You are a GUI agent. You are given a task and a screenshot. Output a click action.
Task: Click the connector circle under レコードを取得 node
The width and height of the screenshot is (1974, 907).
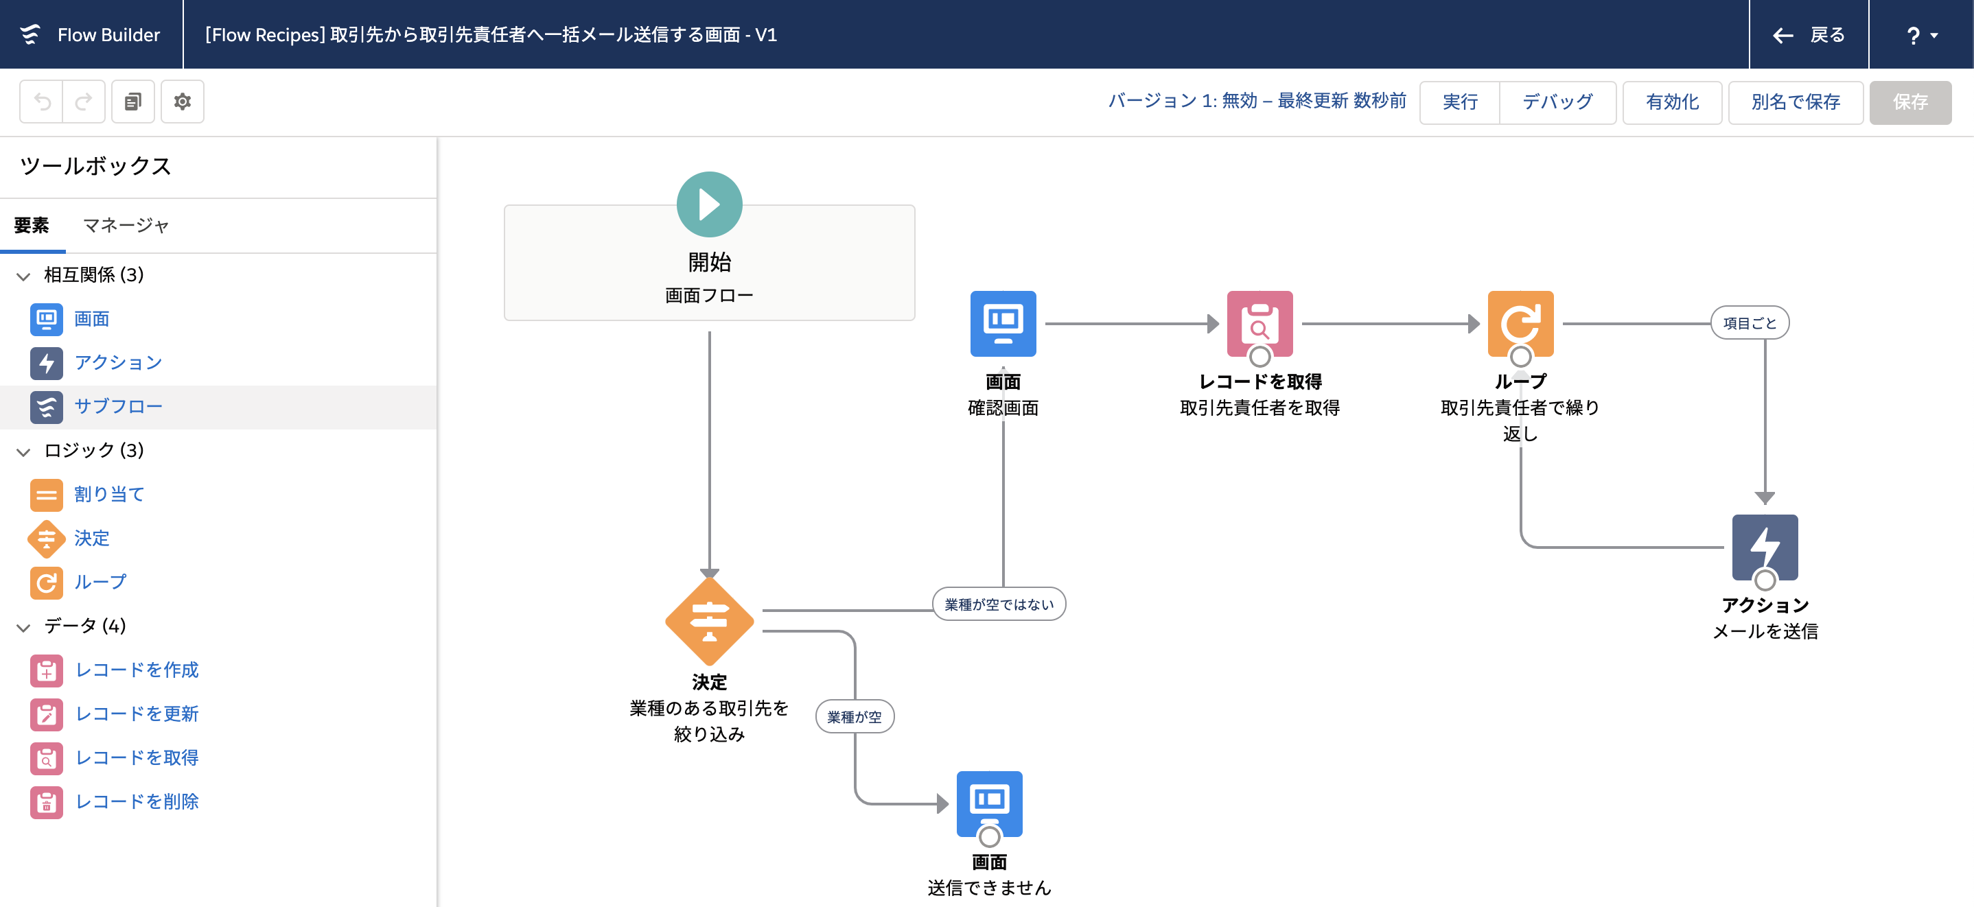1259,356
